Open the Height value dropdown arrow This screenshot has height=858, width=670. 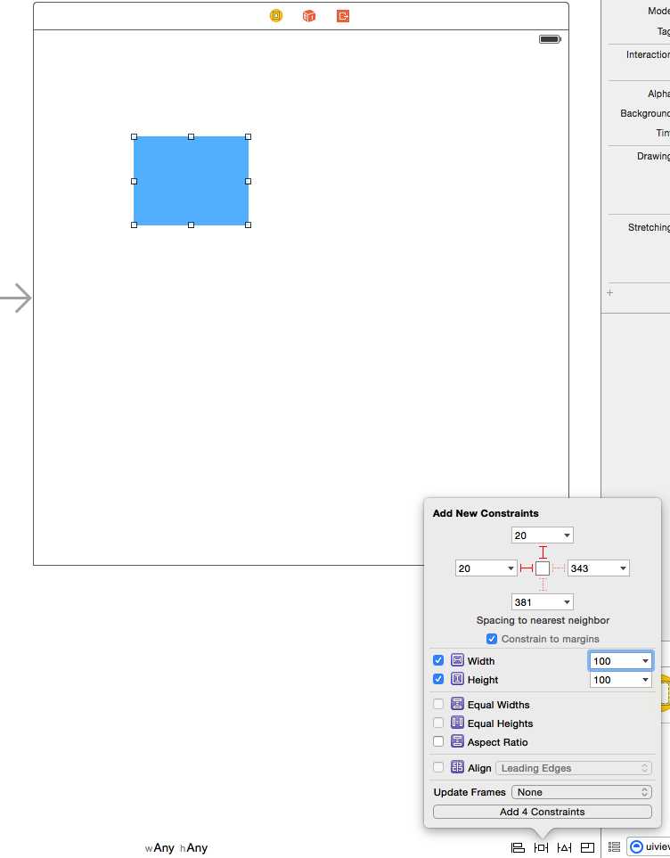pos(645,680)
